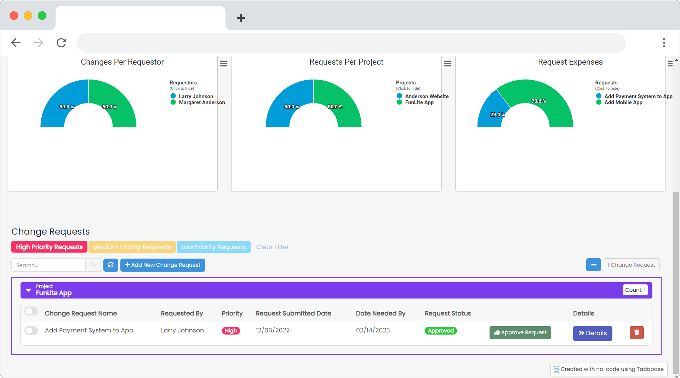680x378 pixels.
Task: Toggle the select-all switch in table header
Action: 31,312
